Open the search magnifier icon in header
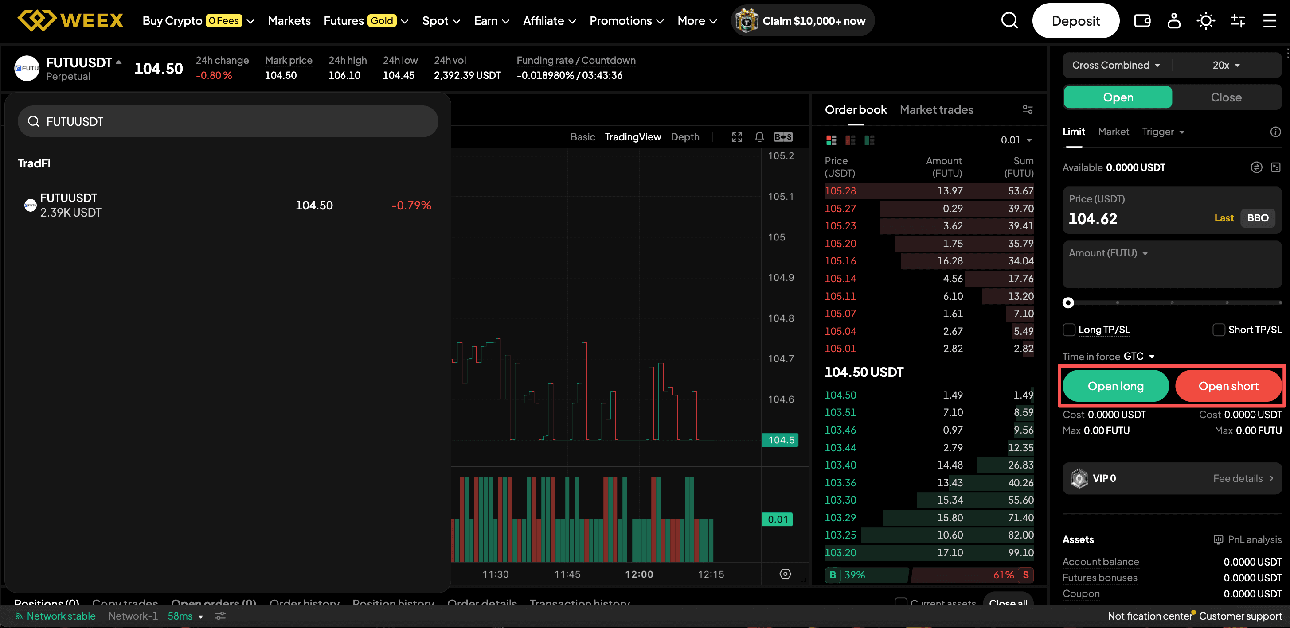This screenshot has width=1290, height=628. [x=1009, y=20]
